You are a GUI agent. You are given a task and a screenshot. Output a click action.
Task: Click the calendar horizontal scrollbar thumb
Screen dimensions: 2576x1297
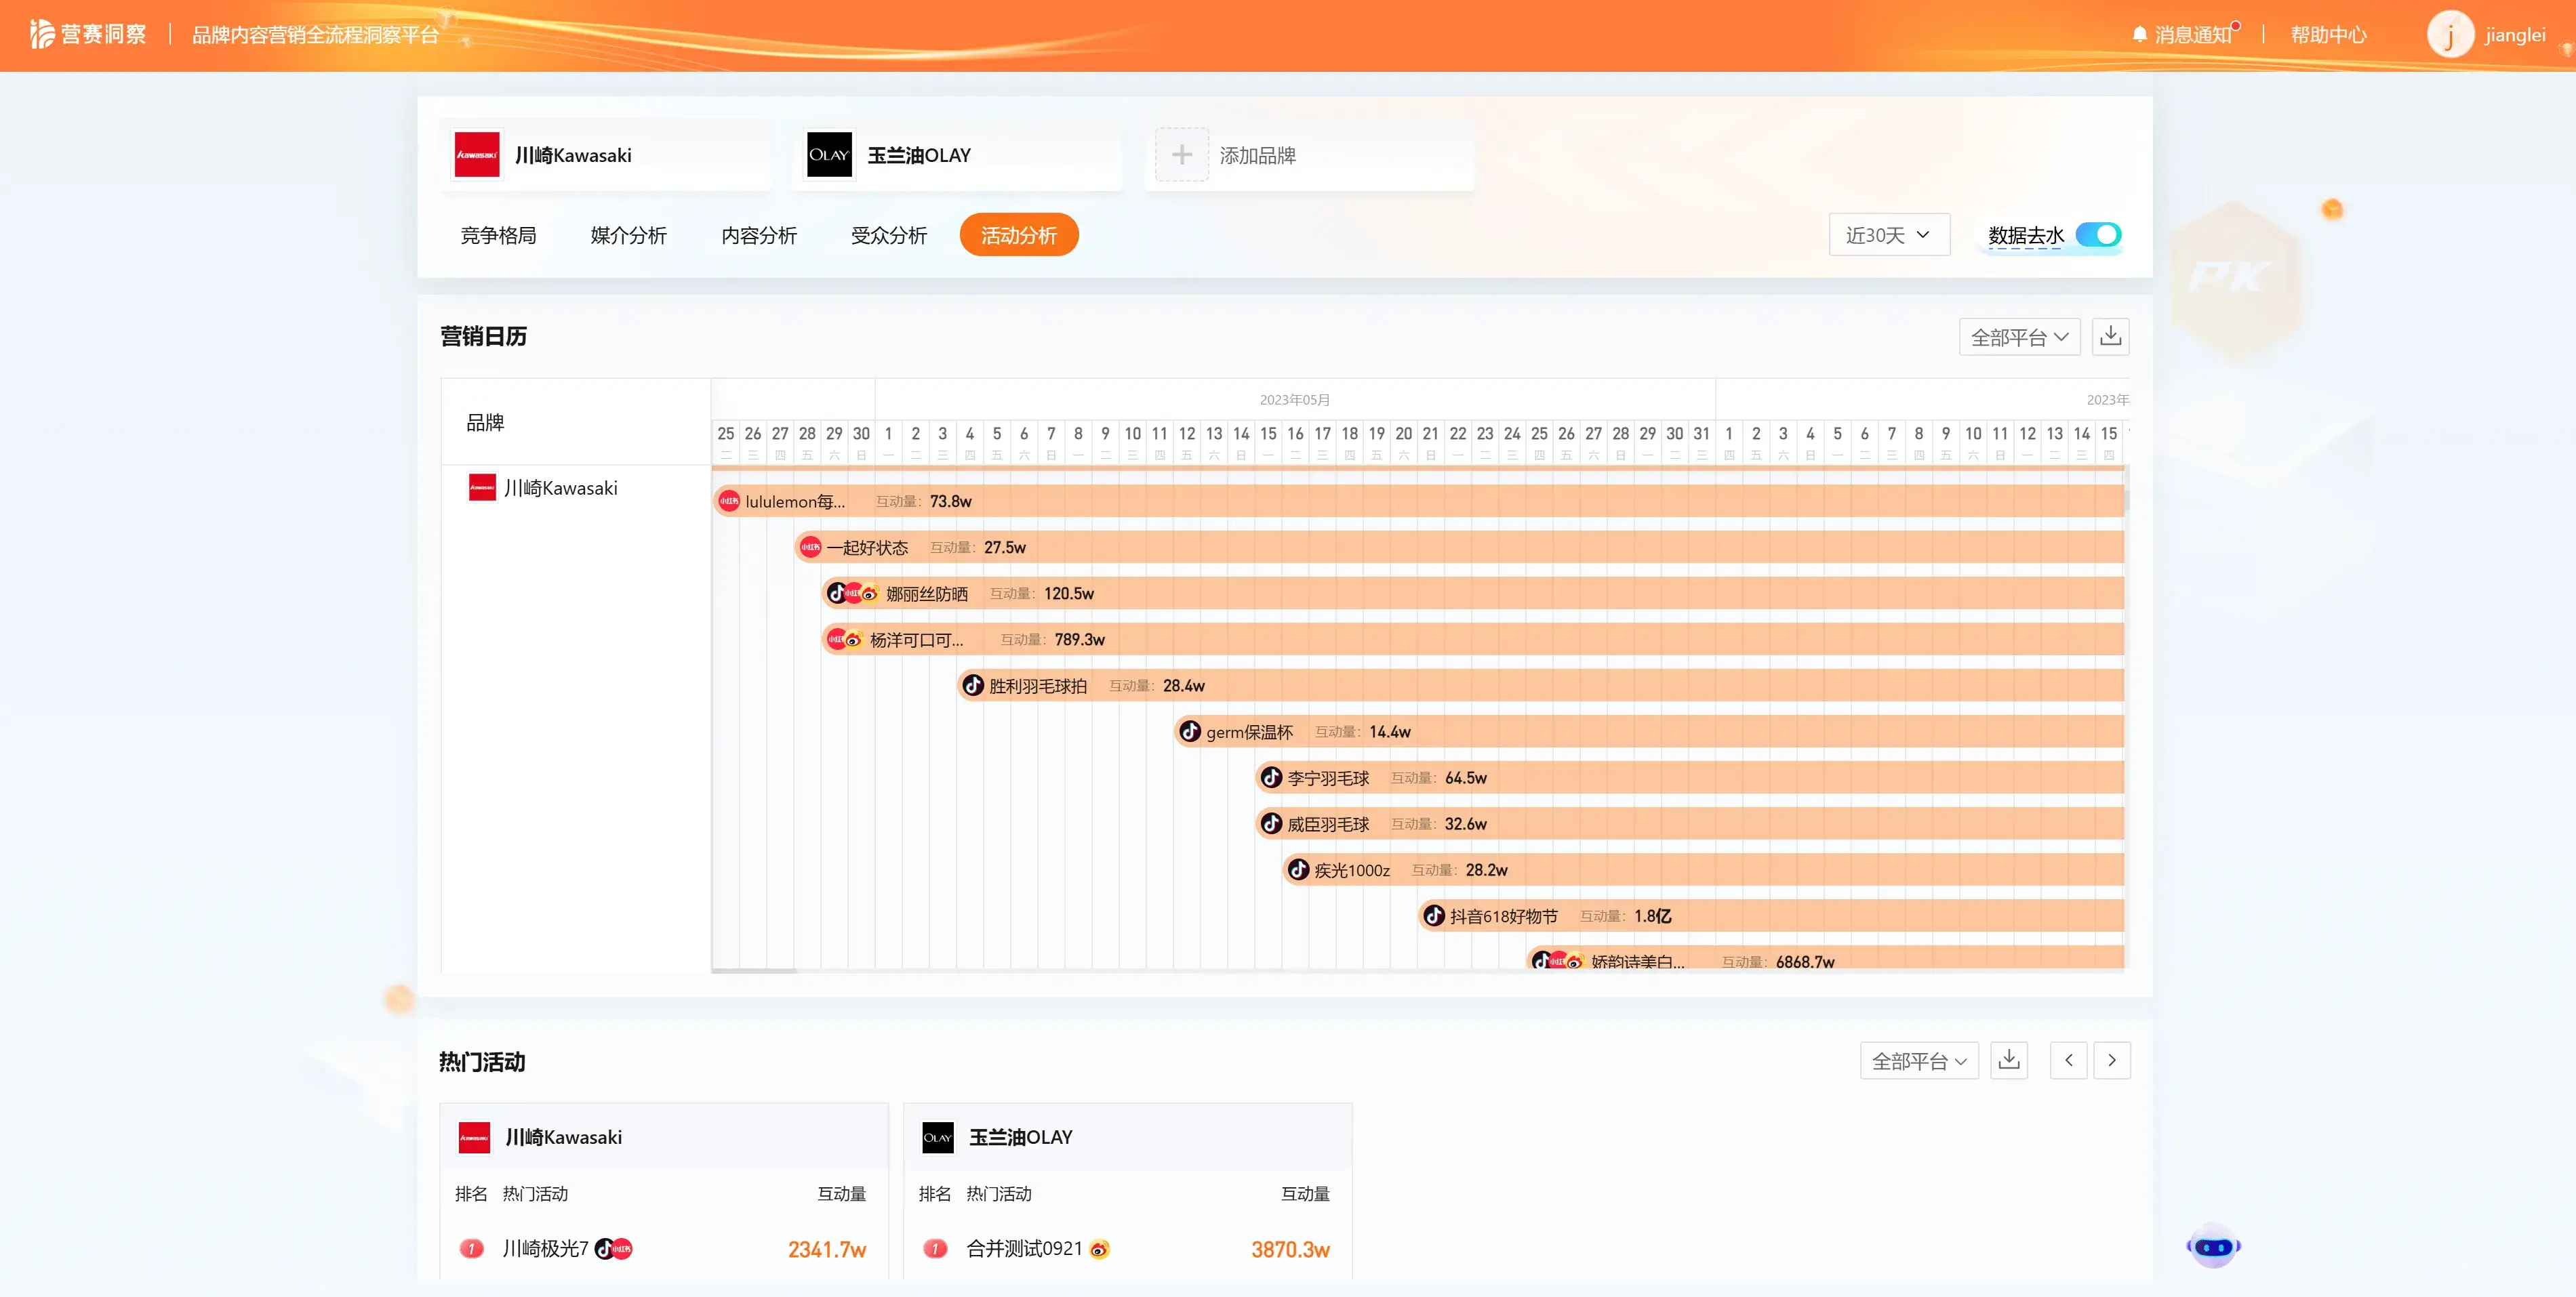754,970
